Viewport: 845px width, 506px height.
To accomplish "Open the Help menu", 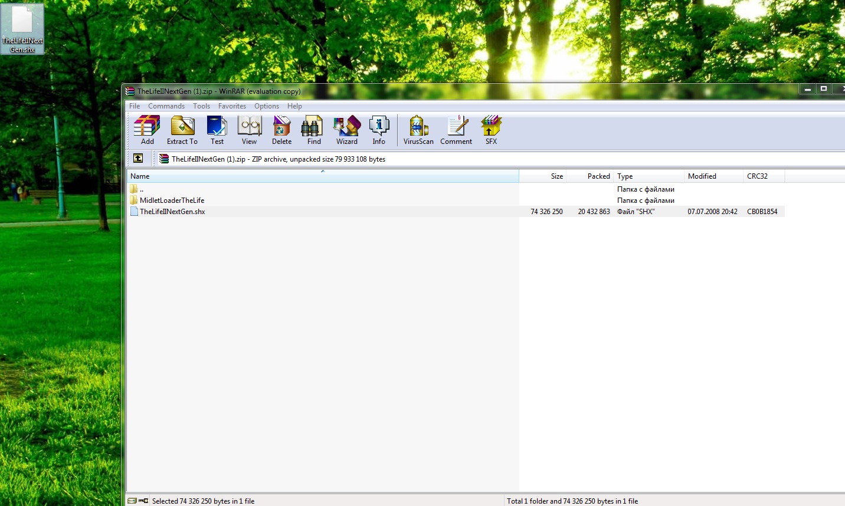I will tap(294, 106).
